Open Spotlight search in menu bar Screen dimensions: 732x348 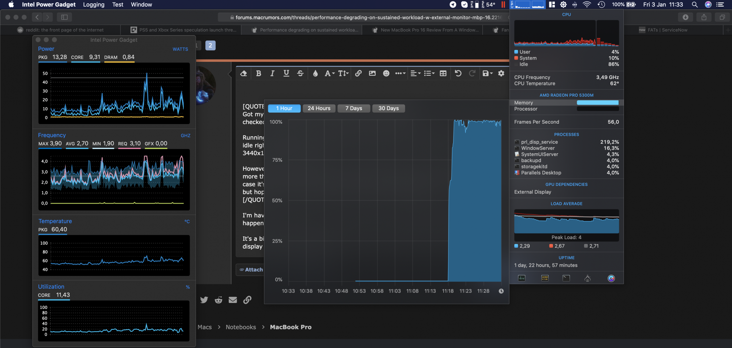(x=695, y=4)
